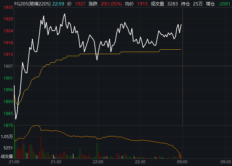Click the header volume value 3283
This screenshot has height=166, width=232.
173,4
